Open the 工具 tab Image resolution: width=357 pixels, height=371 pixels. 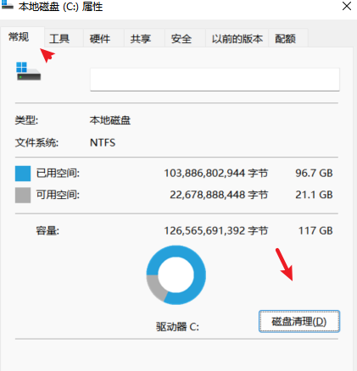pyautogui.click(x=59, y=39)
